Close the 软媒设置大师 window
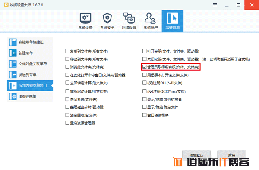259x170 pixels. (252, 5)
